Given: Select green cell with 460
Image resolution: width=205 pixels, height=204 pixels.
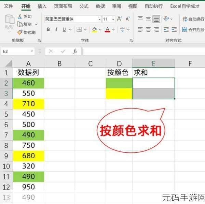Looking at the screenshot, I should click(28, 83).
